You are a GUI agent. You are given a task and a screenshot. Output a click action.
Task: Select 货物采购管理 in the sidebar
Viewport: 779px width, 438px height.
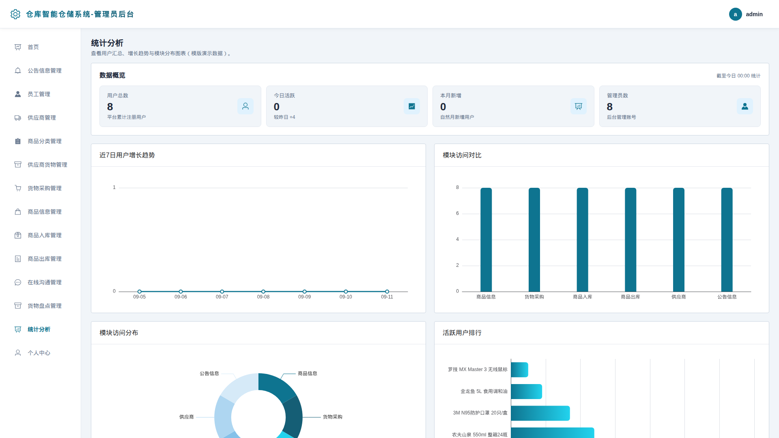(x=41, y=188)
